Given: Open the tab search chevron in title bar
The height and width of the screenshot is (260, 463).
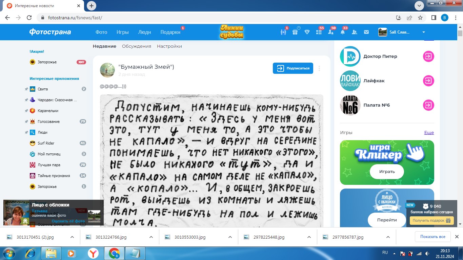Looking at the screenshot, I should pyautogui.click(x=419, y=6).
